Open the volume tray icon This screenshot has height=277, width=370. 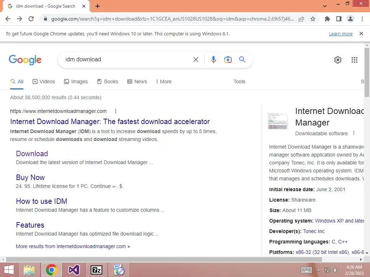click(336, 270)
